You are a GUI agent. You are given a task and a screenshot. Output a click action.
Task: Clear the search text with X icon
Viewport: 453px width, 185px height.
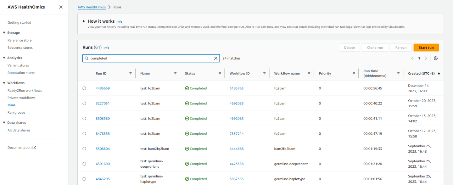coord(216,58)
